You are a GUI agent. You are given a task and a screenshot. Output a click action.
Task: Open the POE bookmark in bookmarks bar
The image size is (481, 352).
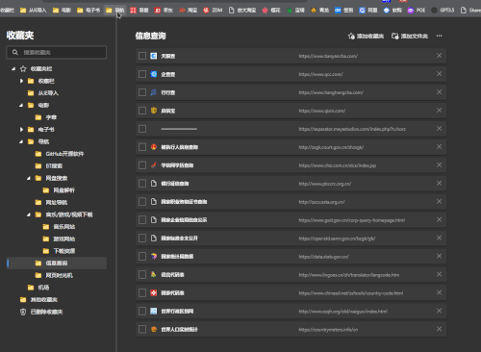(x=417, y=11)
